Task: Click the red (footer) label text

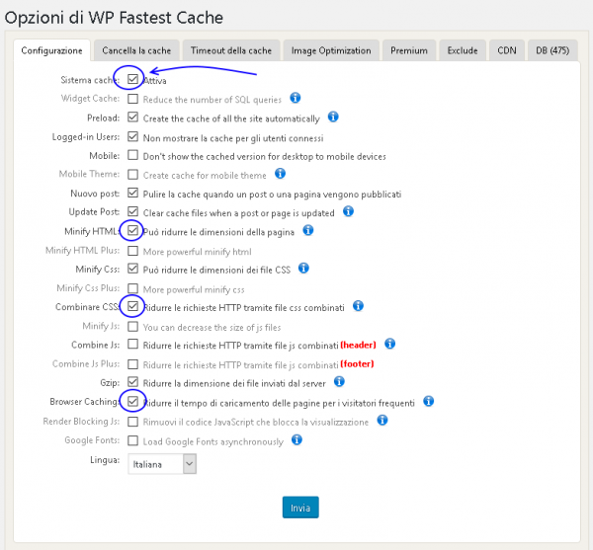Action: (357, 363)
